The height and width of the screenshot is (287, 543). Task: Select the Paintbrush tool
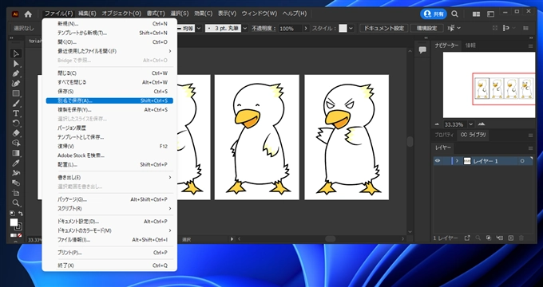pos(16,104)
